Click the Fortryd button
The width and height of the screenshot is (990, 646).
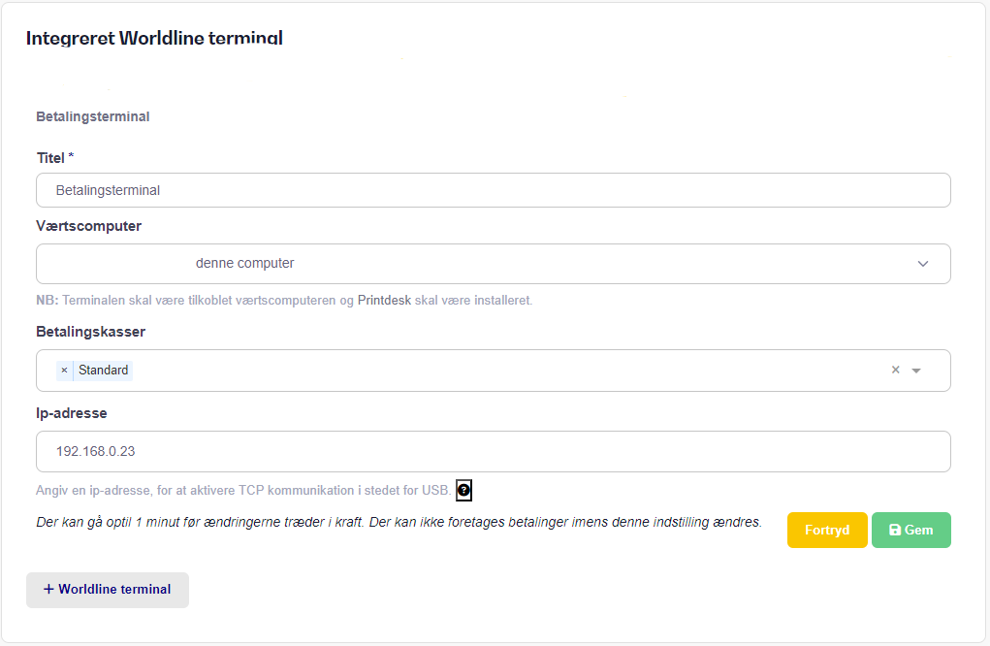[827, 530]
